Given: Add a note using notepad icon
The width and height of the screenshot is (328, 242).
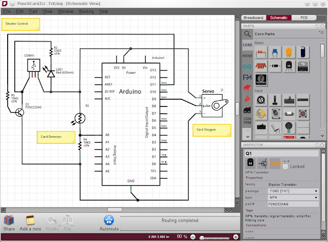Looking at the screenshot, I should click(x=30, y=221).
